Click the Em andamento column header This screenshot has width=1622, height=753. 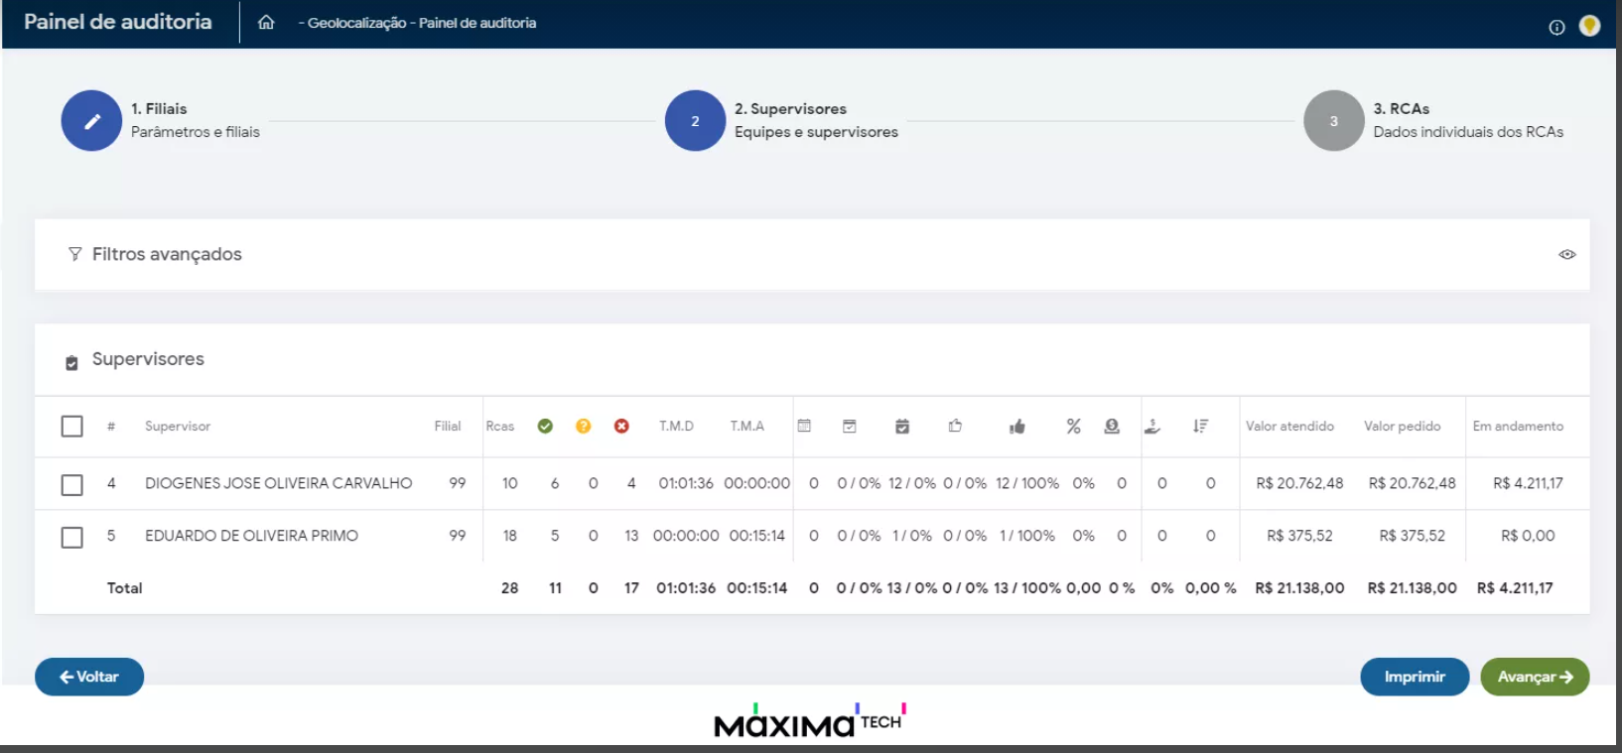pos(1518,426)
